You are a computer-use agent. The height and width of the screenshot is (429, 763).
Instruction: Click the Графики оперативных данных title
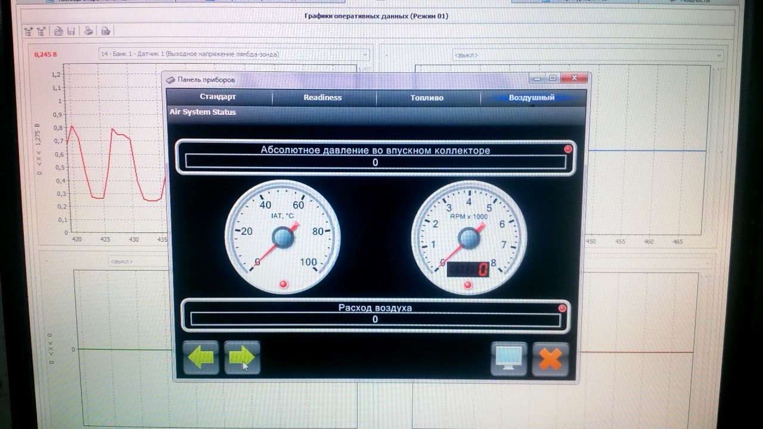376,16
